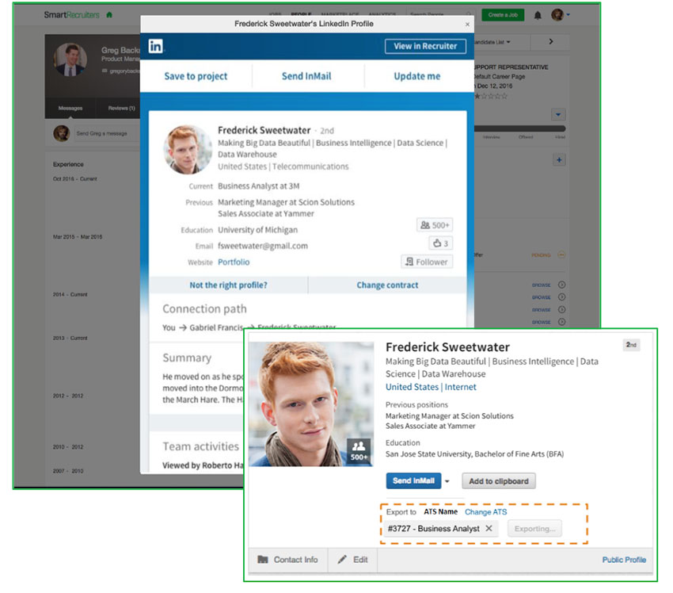Click Greg's profile photo in the background page
673x593 pixels.
tap(70, 59)
